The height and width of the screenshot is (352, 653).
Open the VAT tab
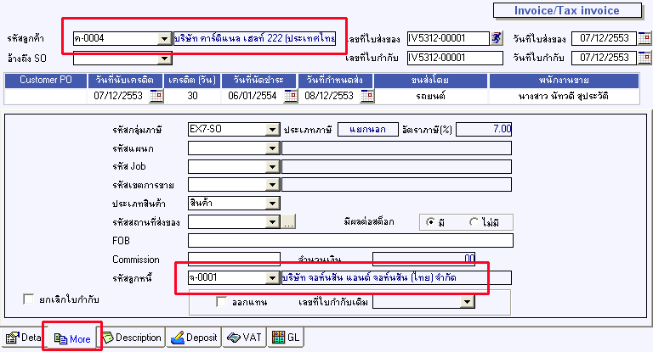click(244, 338)
